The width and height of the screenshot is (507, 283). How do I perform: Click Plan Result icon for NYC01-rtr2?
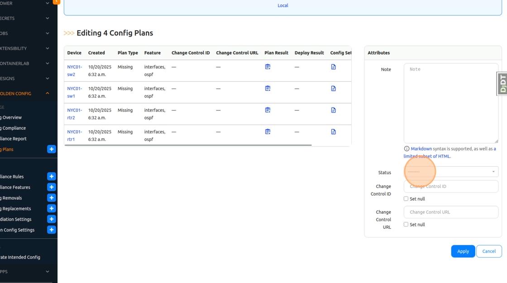pos(268,110)
